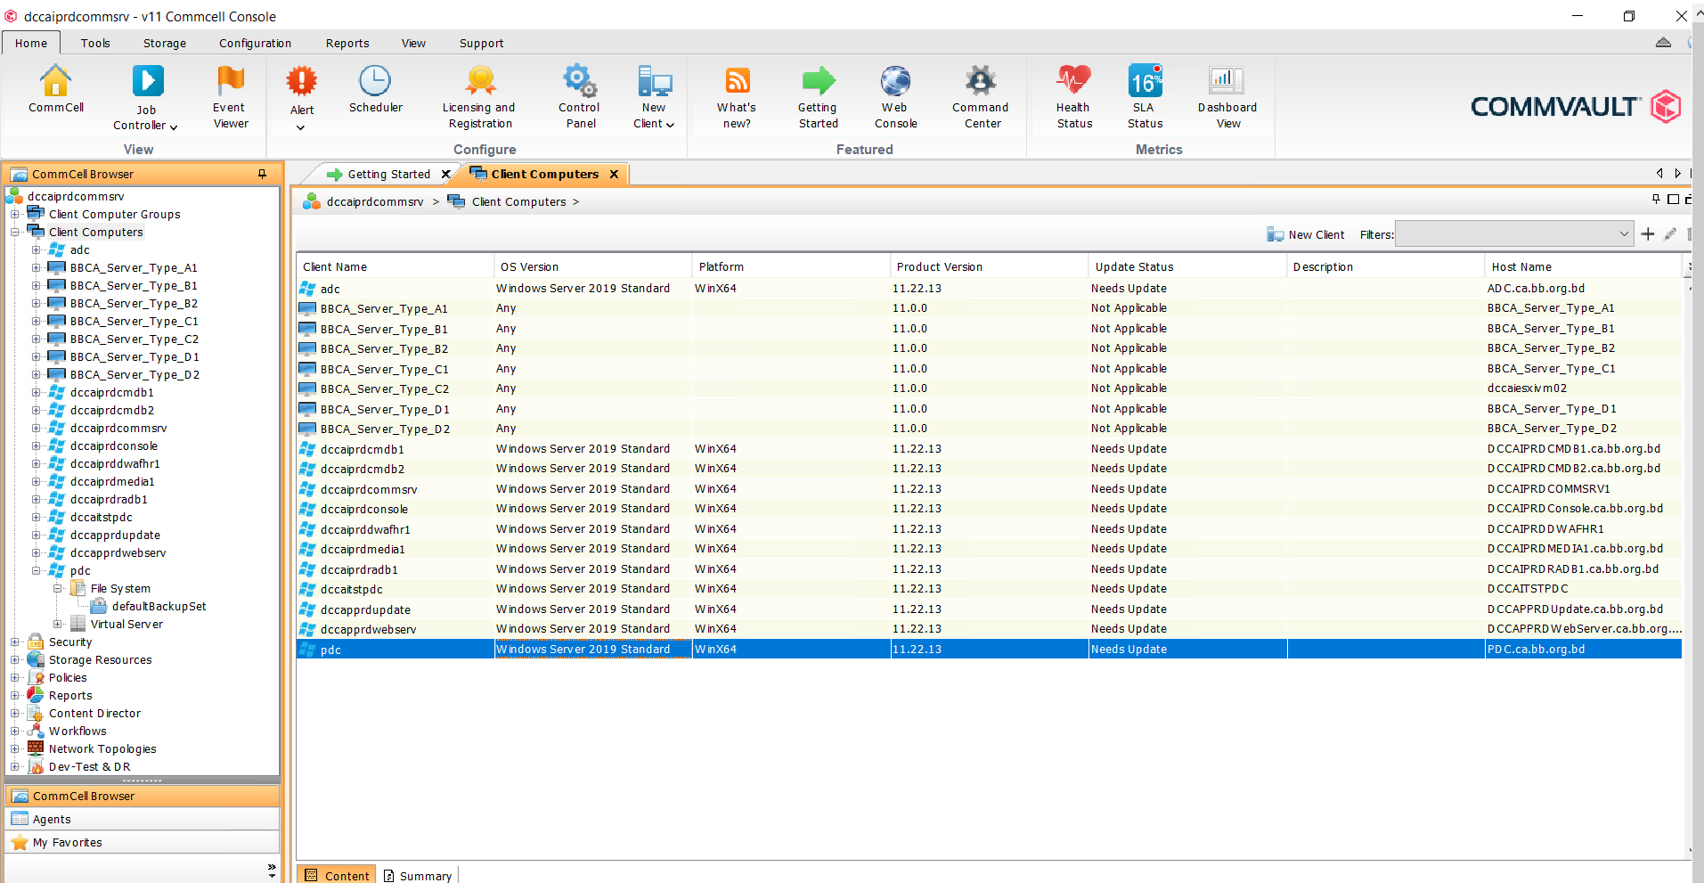
Task: Open the CommCell ribbon icon
Action: point(55,89)
